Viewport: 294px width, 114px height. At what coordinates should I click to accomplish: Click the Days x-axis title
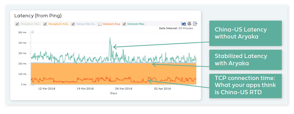click(x=114, y=93)
